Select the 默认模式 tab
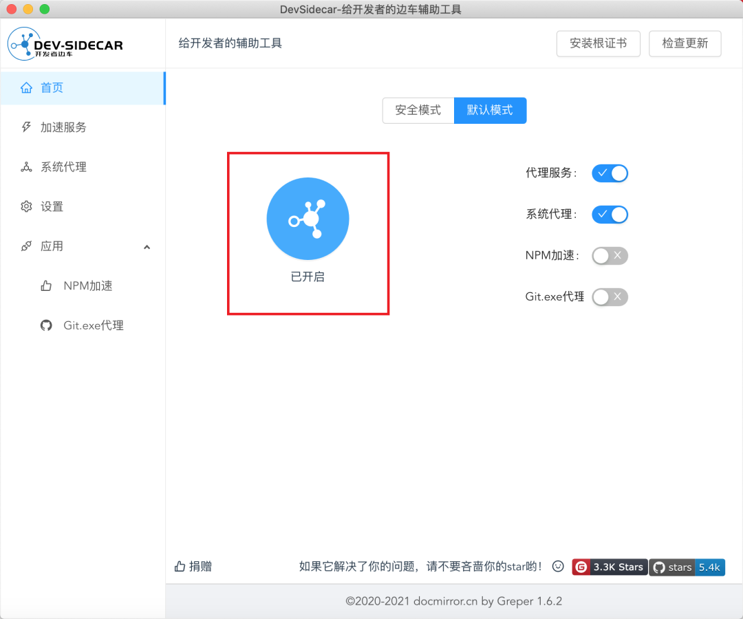The height and width of the screenshot is (619, 743). click(x=490, y=110)
